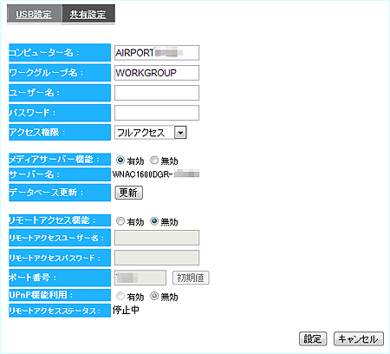
Task: Enable メディアサーバー機能 with 有効 radio
Action: point(120,160)
